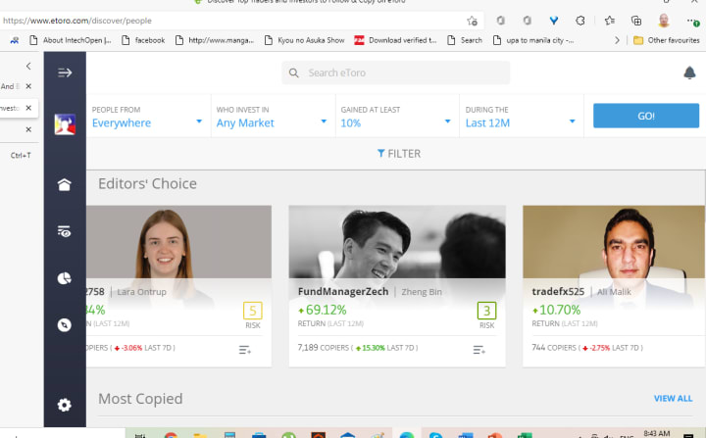Viewport: 706px width, 438px height.
Task: Click the 7,189 COPIERS text
Action: [324, 348]
